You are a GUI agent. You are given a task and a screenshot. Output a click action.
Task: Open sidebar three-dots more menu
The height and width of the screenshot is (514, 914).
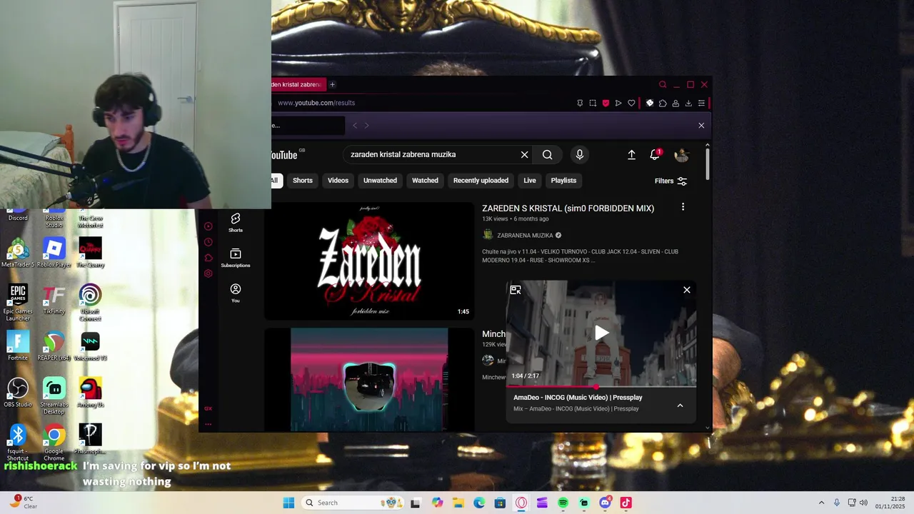click(208, 424)
